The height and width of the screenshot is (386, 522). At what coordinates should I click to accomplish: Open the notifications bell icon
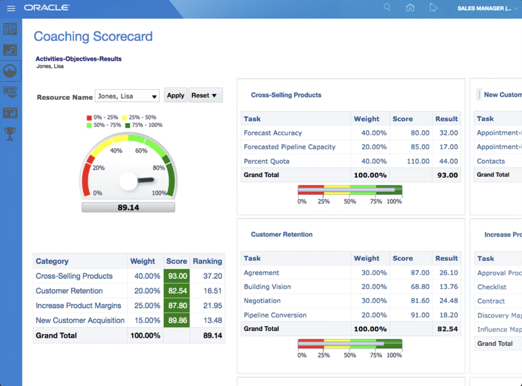point(433,8)
